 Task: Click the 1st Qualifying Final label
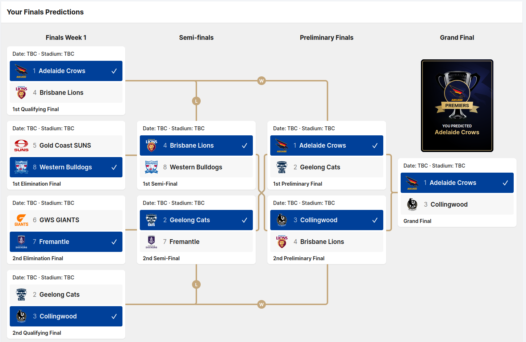click(x=36, y=109)
